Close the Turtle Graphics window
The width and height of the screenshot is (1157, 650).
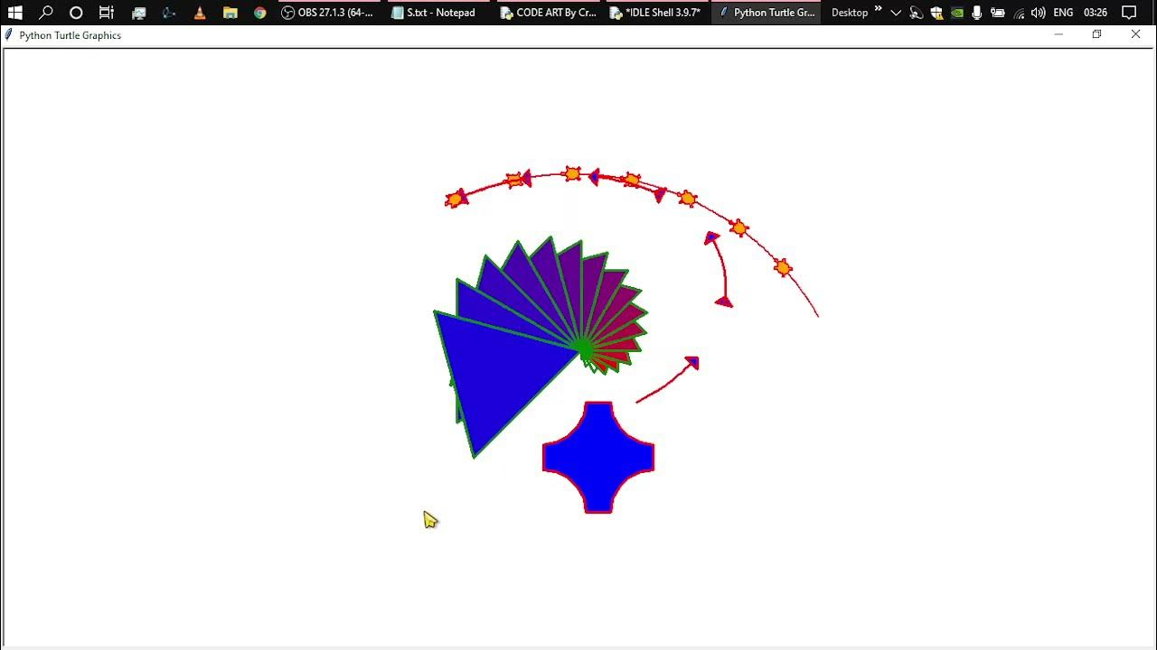point(1136,34)
